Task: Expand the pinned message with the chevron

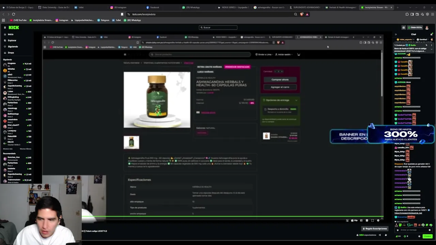Action: tap(432, 49)
